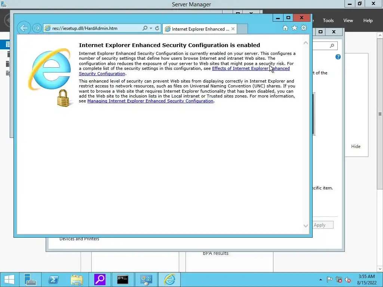The width and height of the screenshot is (383, 287).
Task: Open Action Center flag icon
Action: 330,280
